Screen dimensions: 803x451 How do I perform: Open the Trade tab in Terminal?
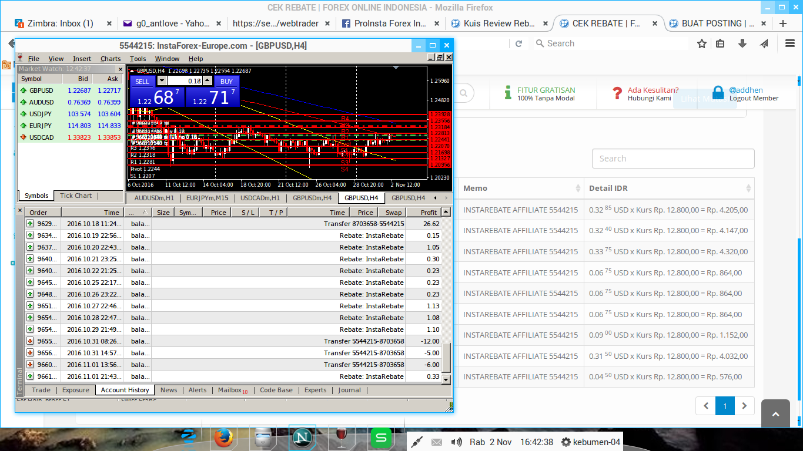(41, 390)
